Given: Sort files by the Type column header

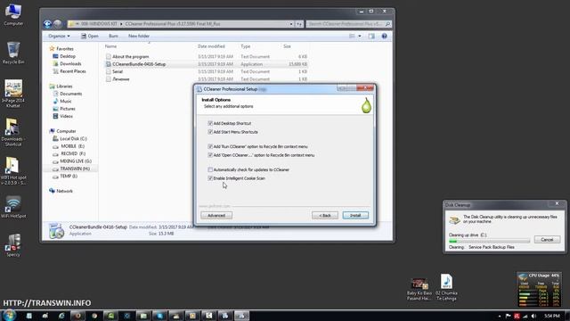Looking at the screenshot, I should [246, 46].
